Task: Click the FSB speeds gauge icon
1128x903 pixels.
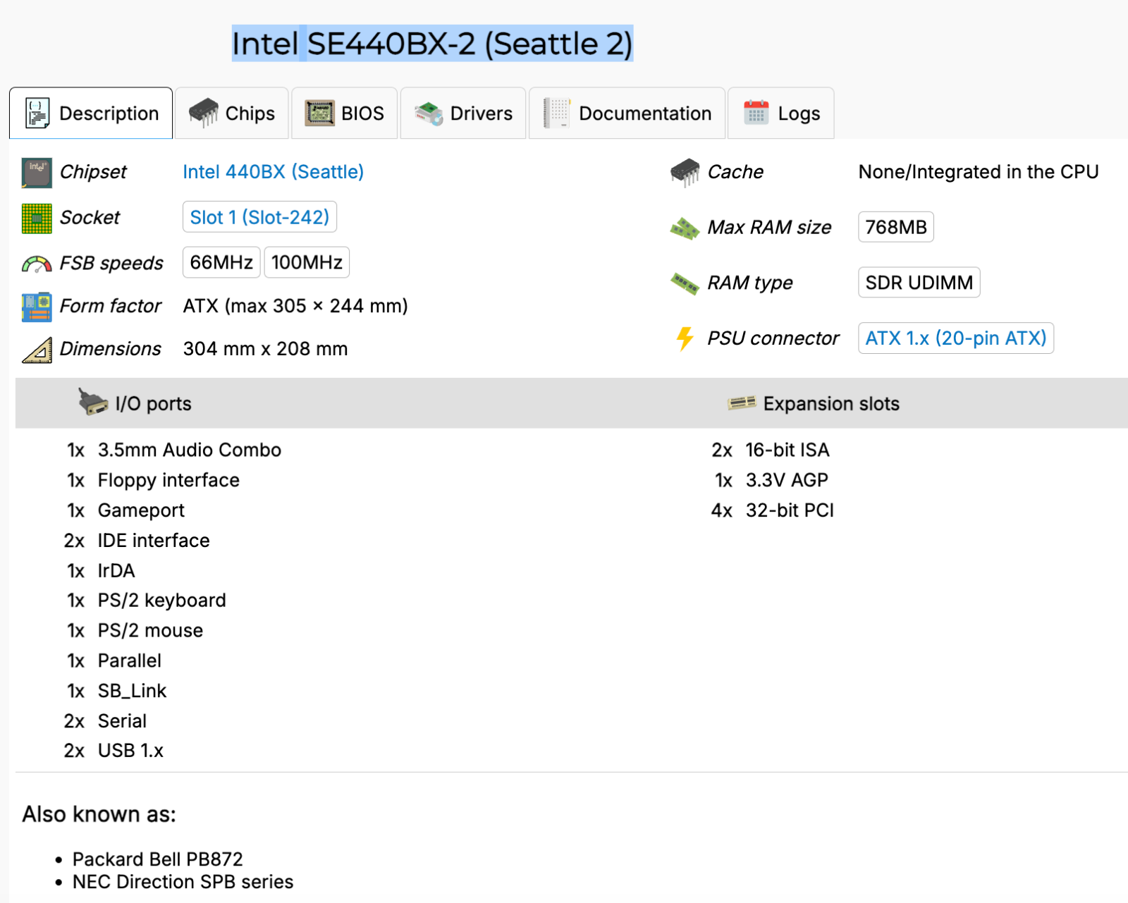Action: point(37,264)
